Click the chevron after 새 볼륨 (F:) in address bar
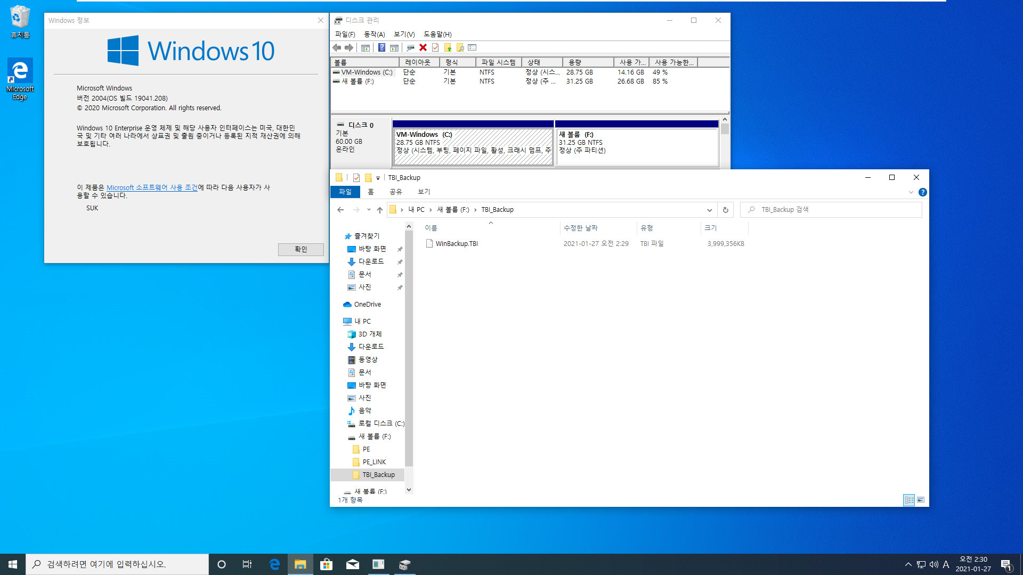This screenshot has width=1023, height=575. [x=475, y=210]
